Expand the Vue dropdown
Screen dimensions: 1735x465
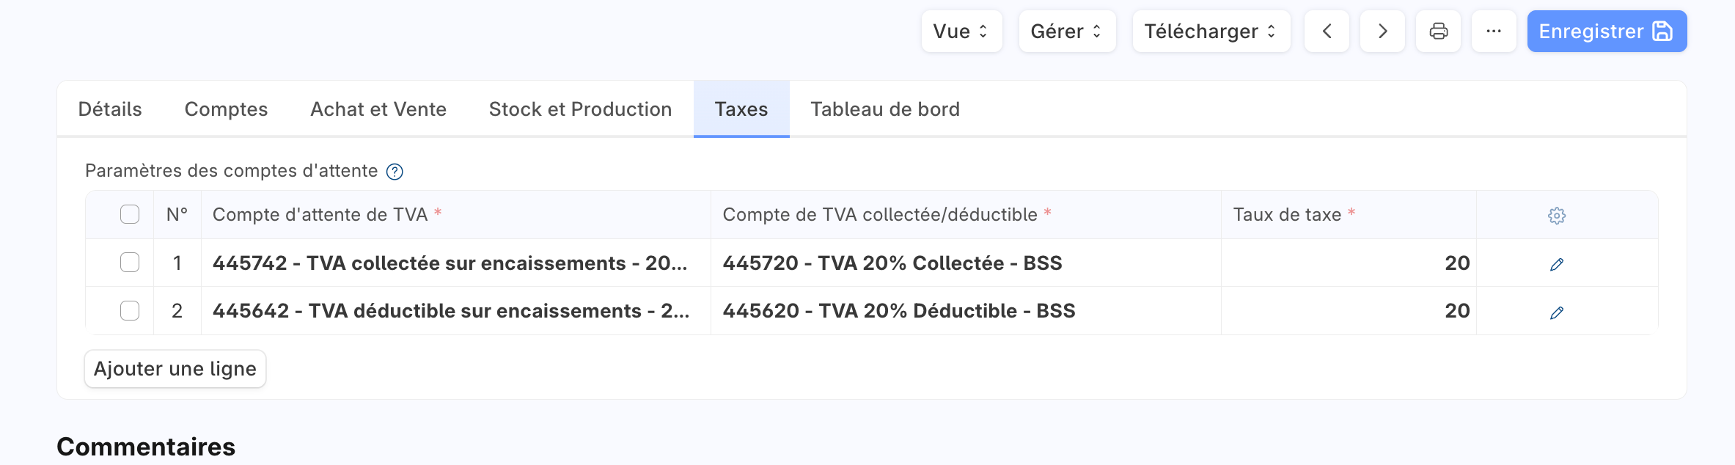961,32
